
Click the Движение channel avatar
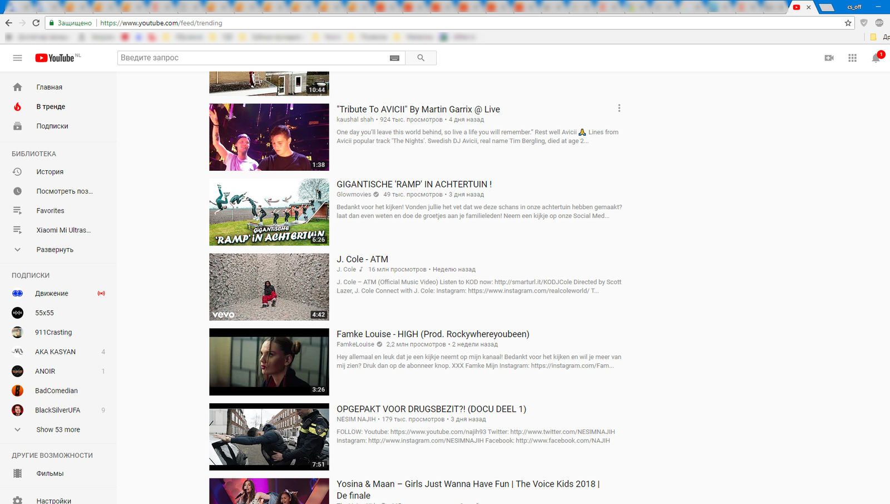tap(17, 293)
